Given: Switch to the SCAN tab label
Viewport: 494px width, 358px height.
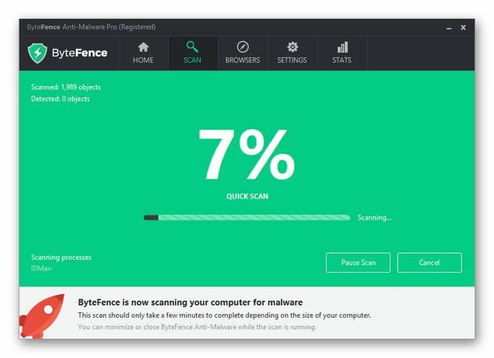Looking at the screenshot, I should [192, 60].
